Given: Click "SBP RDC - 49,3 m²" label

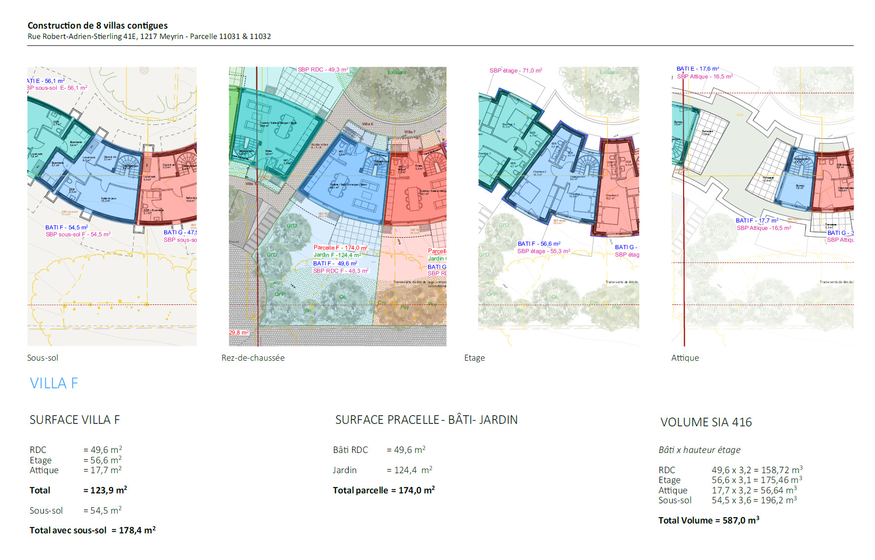Looking at the screenshot, I should pyautogui.click(x=323, y=70).
